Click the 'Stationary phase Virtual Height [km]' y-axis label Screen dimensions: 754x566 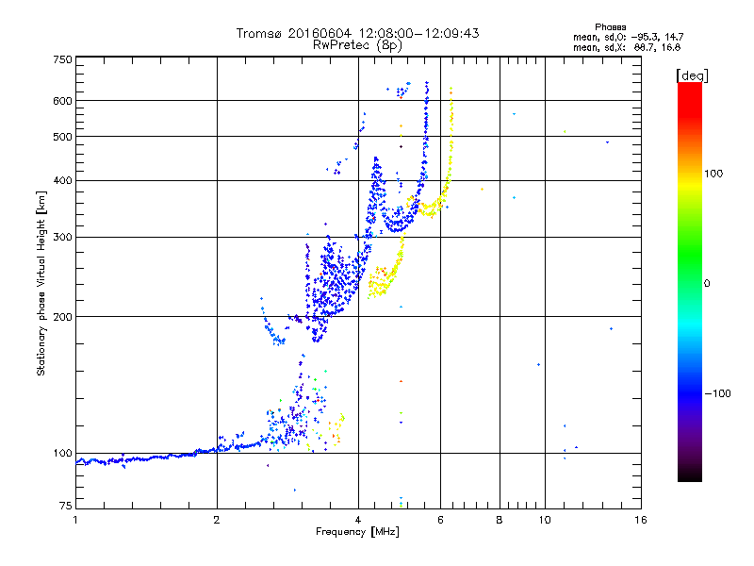41,283
